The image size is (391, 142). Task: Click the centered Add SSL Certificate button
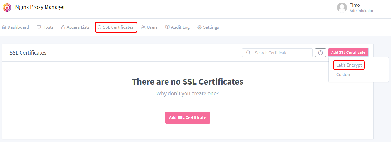[187, 118]
